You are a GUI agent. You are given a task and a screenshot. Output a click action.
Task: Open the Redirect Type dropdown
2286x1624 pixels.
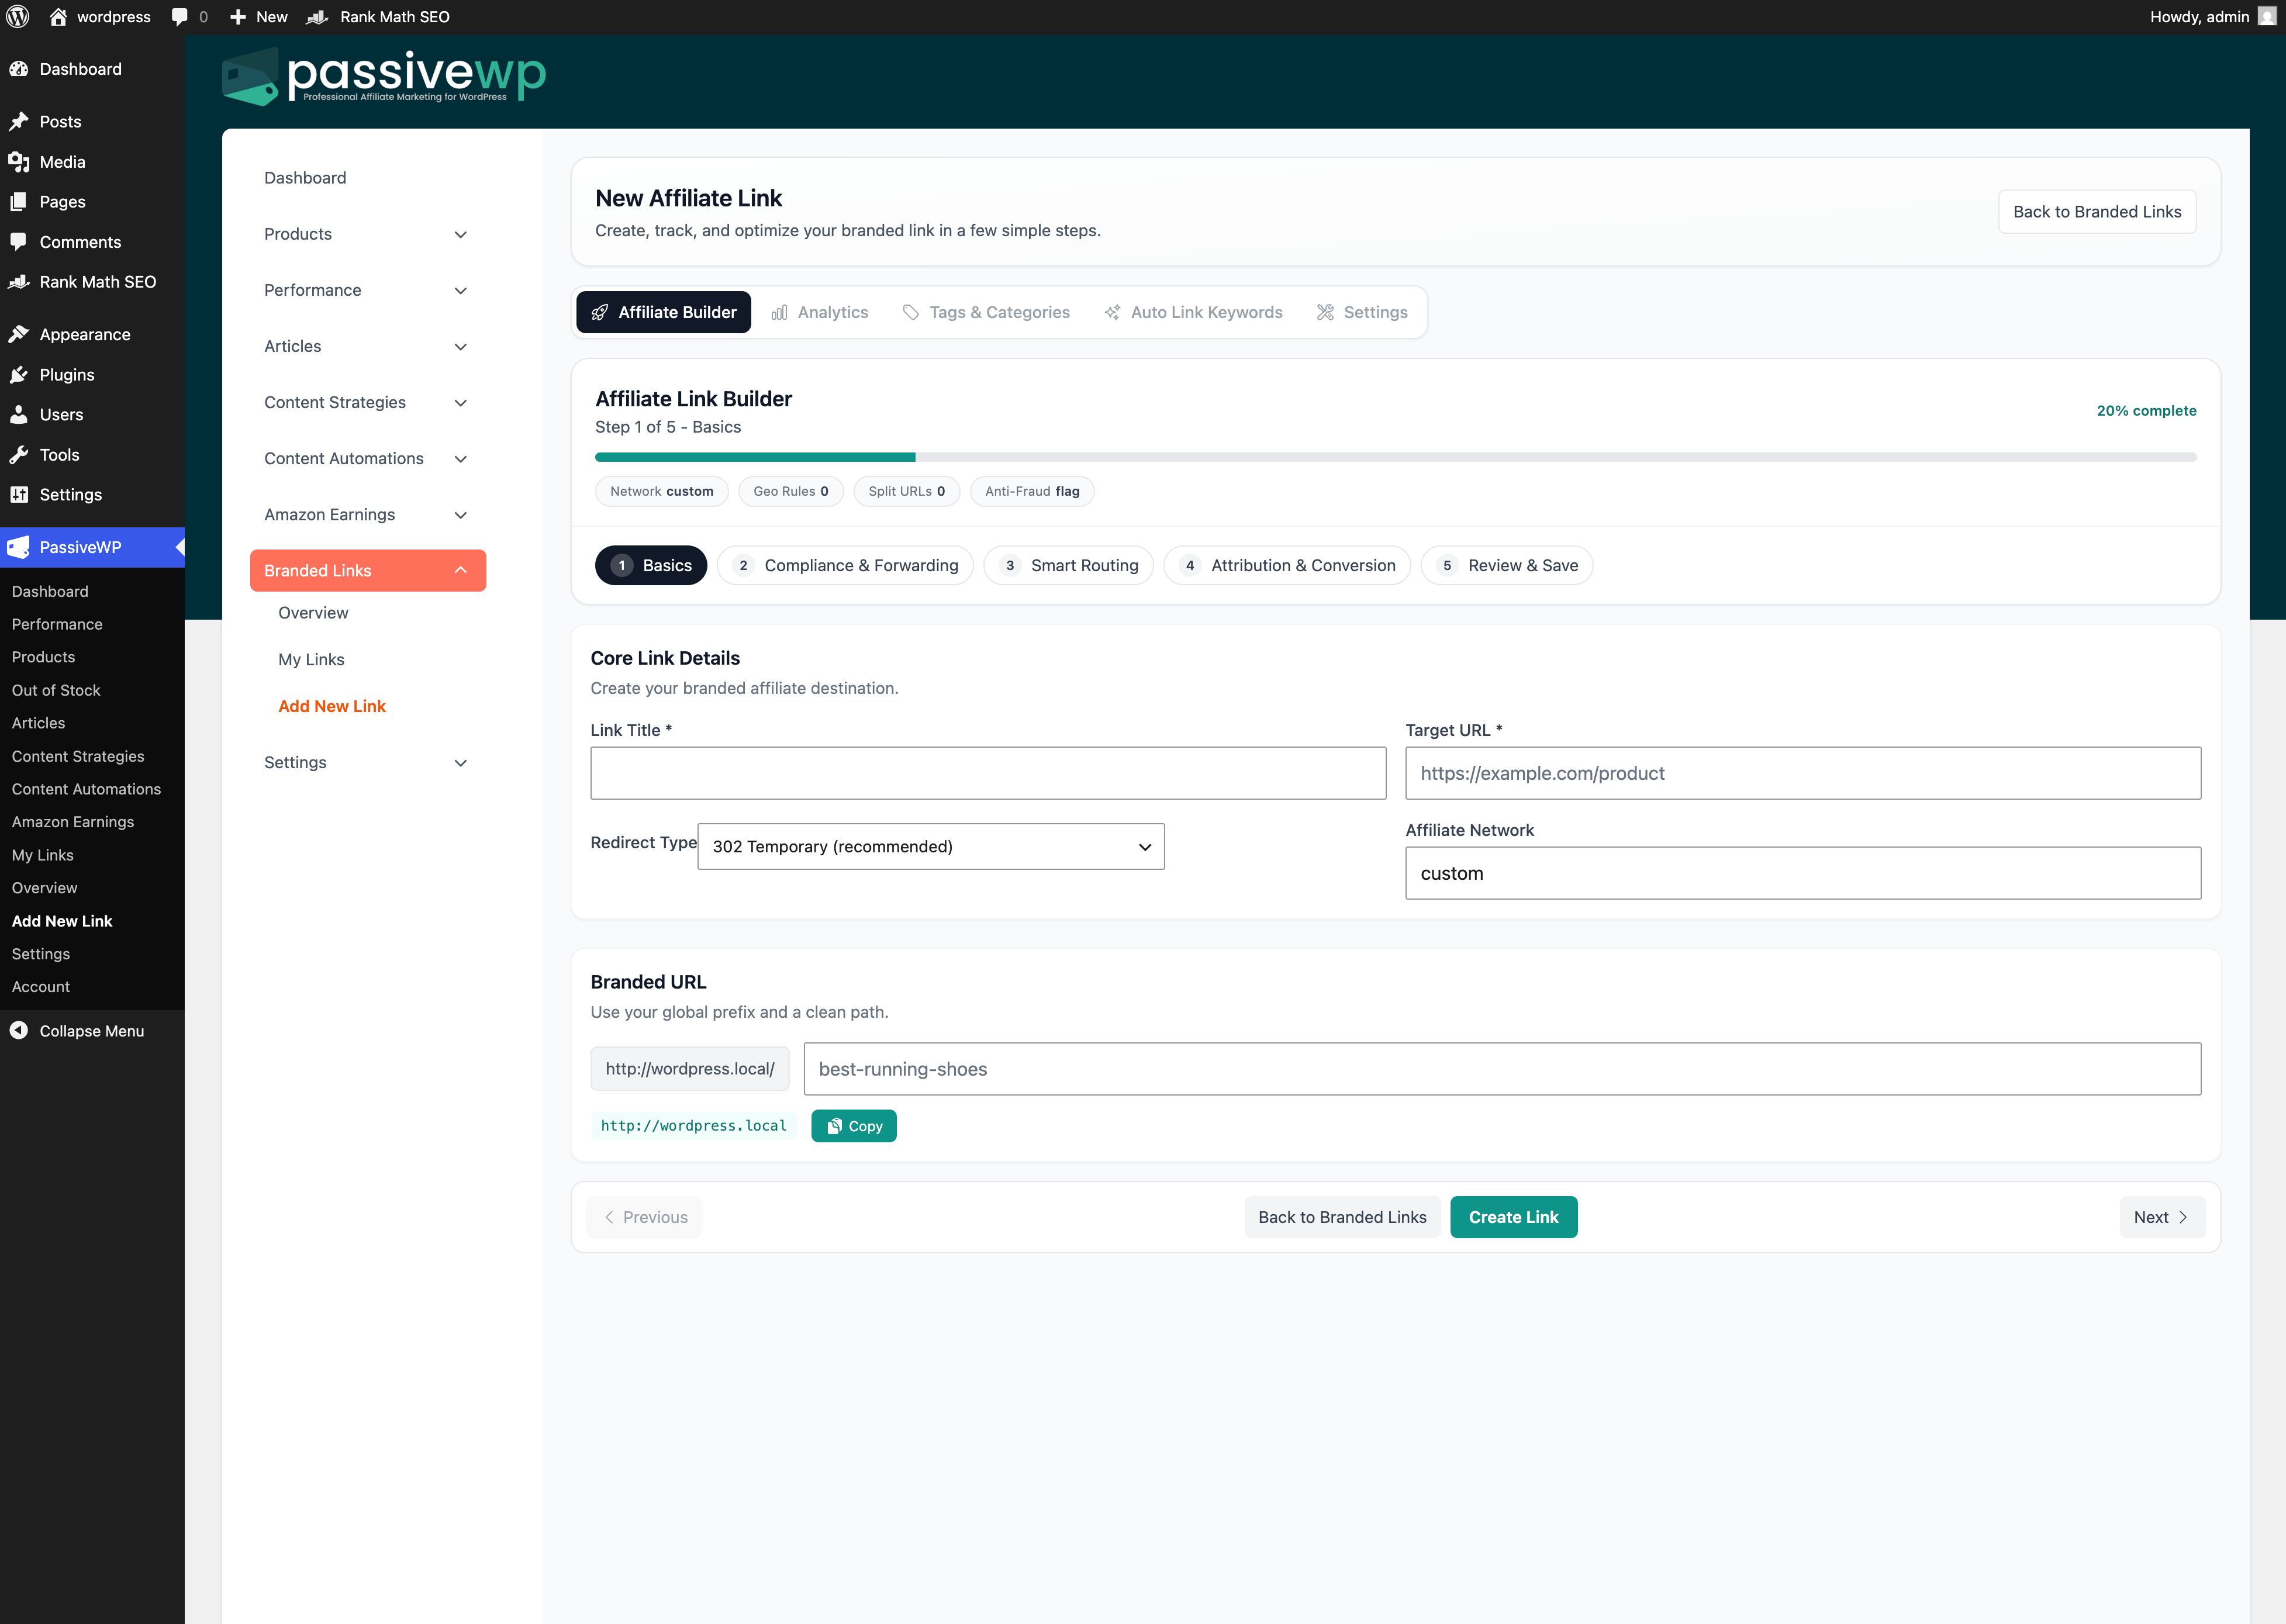click(x=930, y=846)
